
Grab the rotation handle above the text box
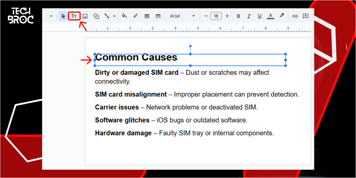coord(190,46)
